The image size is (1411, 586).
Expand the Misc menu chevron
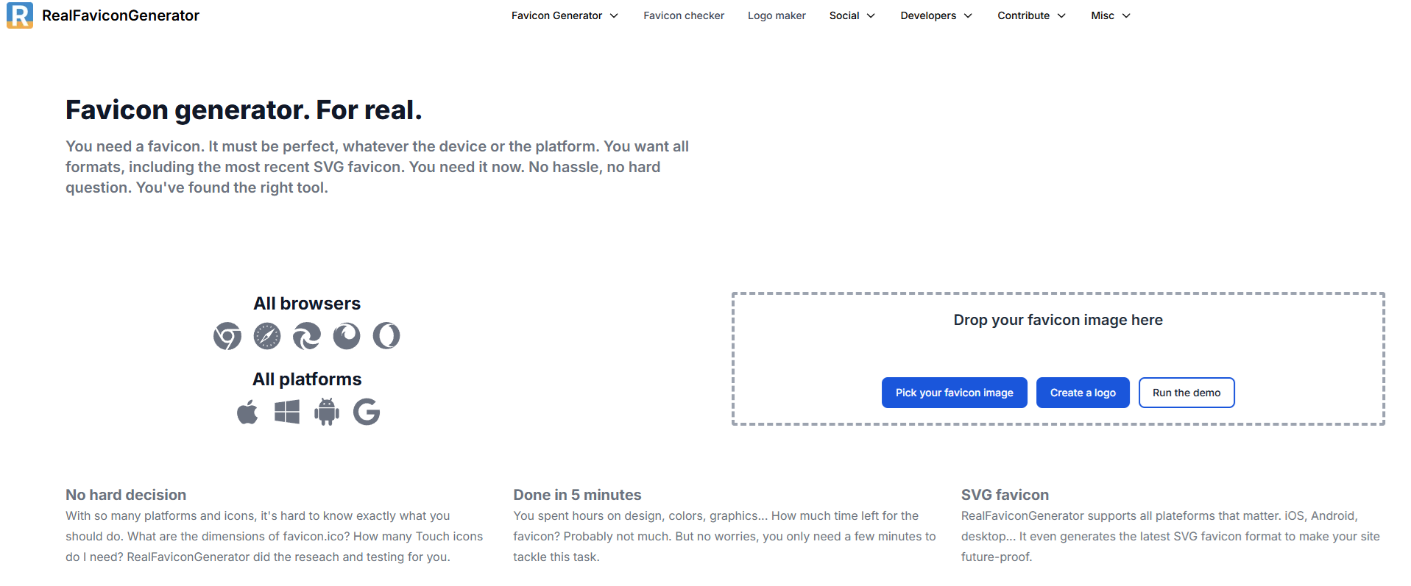pos(1126,15)
